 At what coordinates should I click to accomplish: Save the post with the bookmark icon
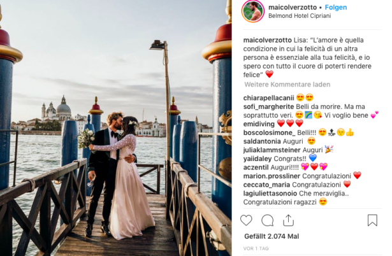(372, 220)
